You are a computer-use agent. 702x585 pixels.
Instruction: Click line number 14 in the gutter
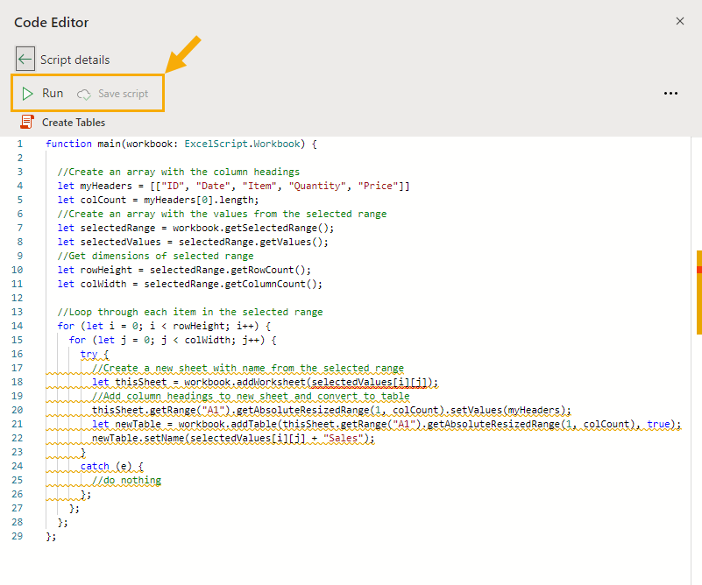tap(17, 326)
